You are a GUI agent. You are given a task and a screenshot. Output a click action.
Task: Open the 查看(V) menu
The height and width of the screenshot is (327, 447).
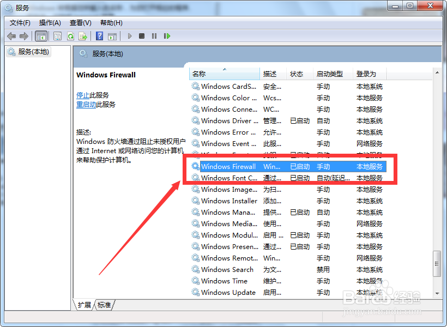pos(80,23)
